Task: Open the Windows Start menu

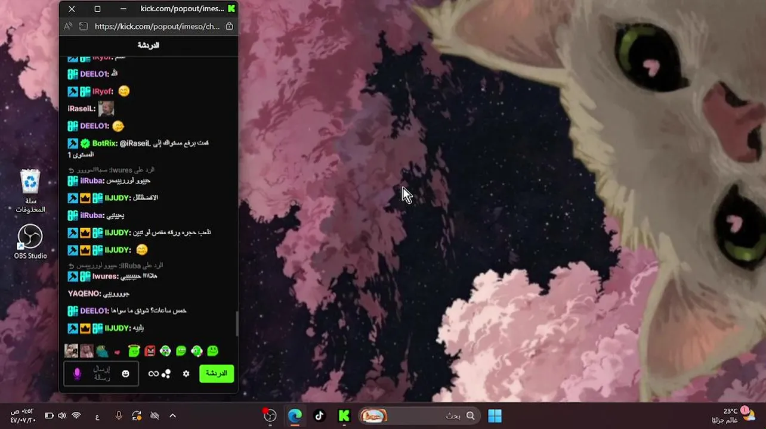Action: pyautogui.click(x=495, y=416)
